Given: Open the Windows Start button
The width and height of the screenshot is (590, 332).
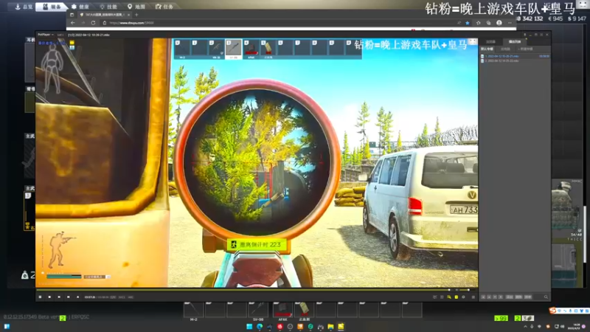Looking at the screenshot, I should [x=249, y=327].
